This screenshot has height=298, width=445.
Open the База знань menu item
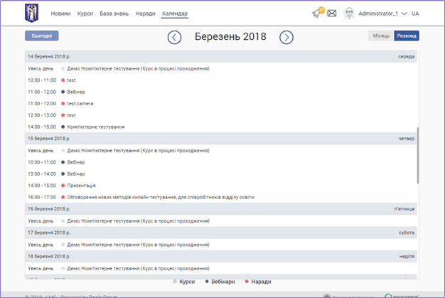pos(114,14)
